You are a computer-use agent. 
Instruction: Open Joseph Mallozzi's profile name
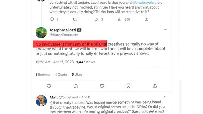63,30
